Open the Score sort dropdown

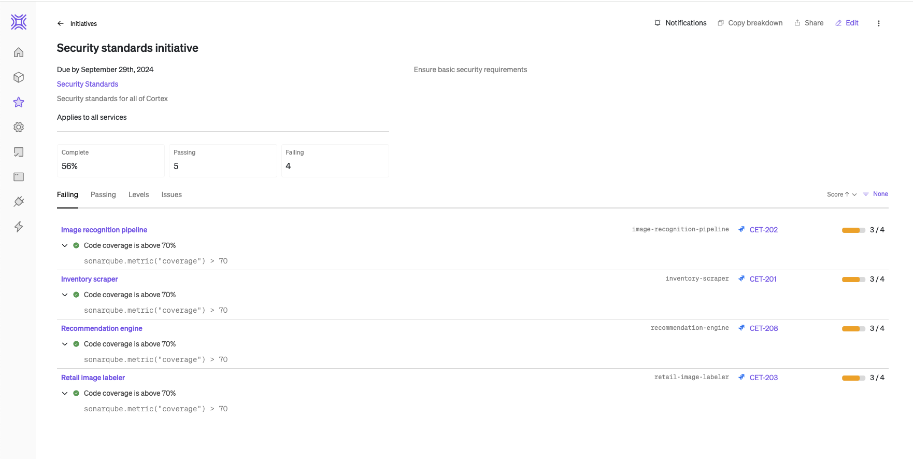pyautogui.click(x=841, y=194)
